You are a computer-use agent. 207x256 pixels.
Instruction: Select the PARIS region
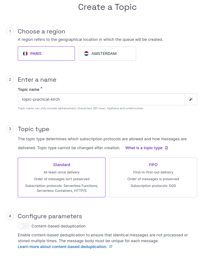point(46,53)
